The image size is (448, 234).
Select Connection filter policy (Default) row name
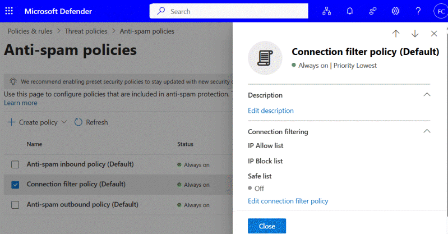point(76,184)
